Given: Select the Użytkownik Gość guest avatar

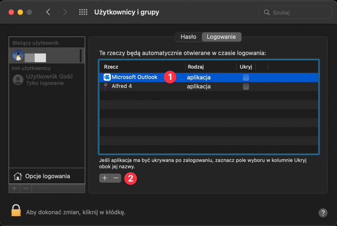Looking at the screenshot, I should click(x=18, y=80).
